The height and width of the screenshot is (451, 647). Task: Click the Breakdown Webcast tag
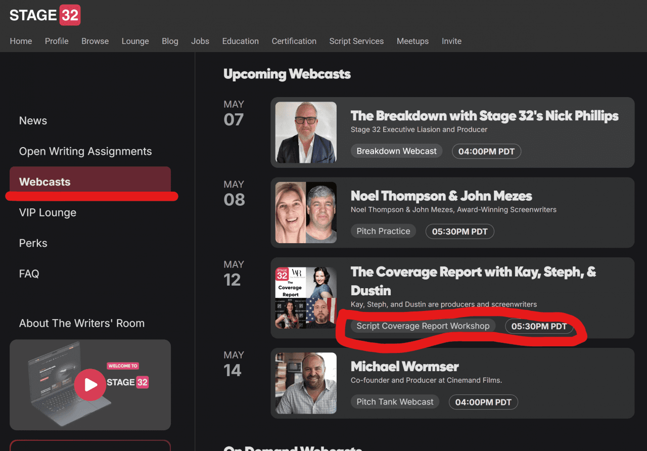click(x=396, y=151)
